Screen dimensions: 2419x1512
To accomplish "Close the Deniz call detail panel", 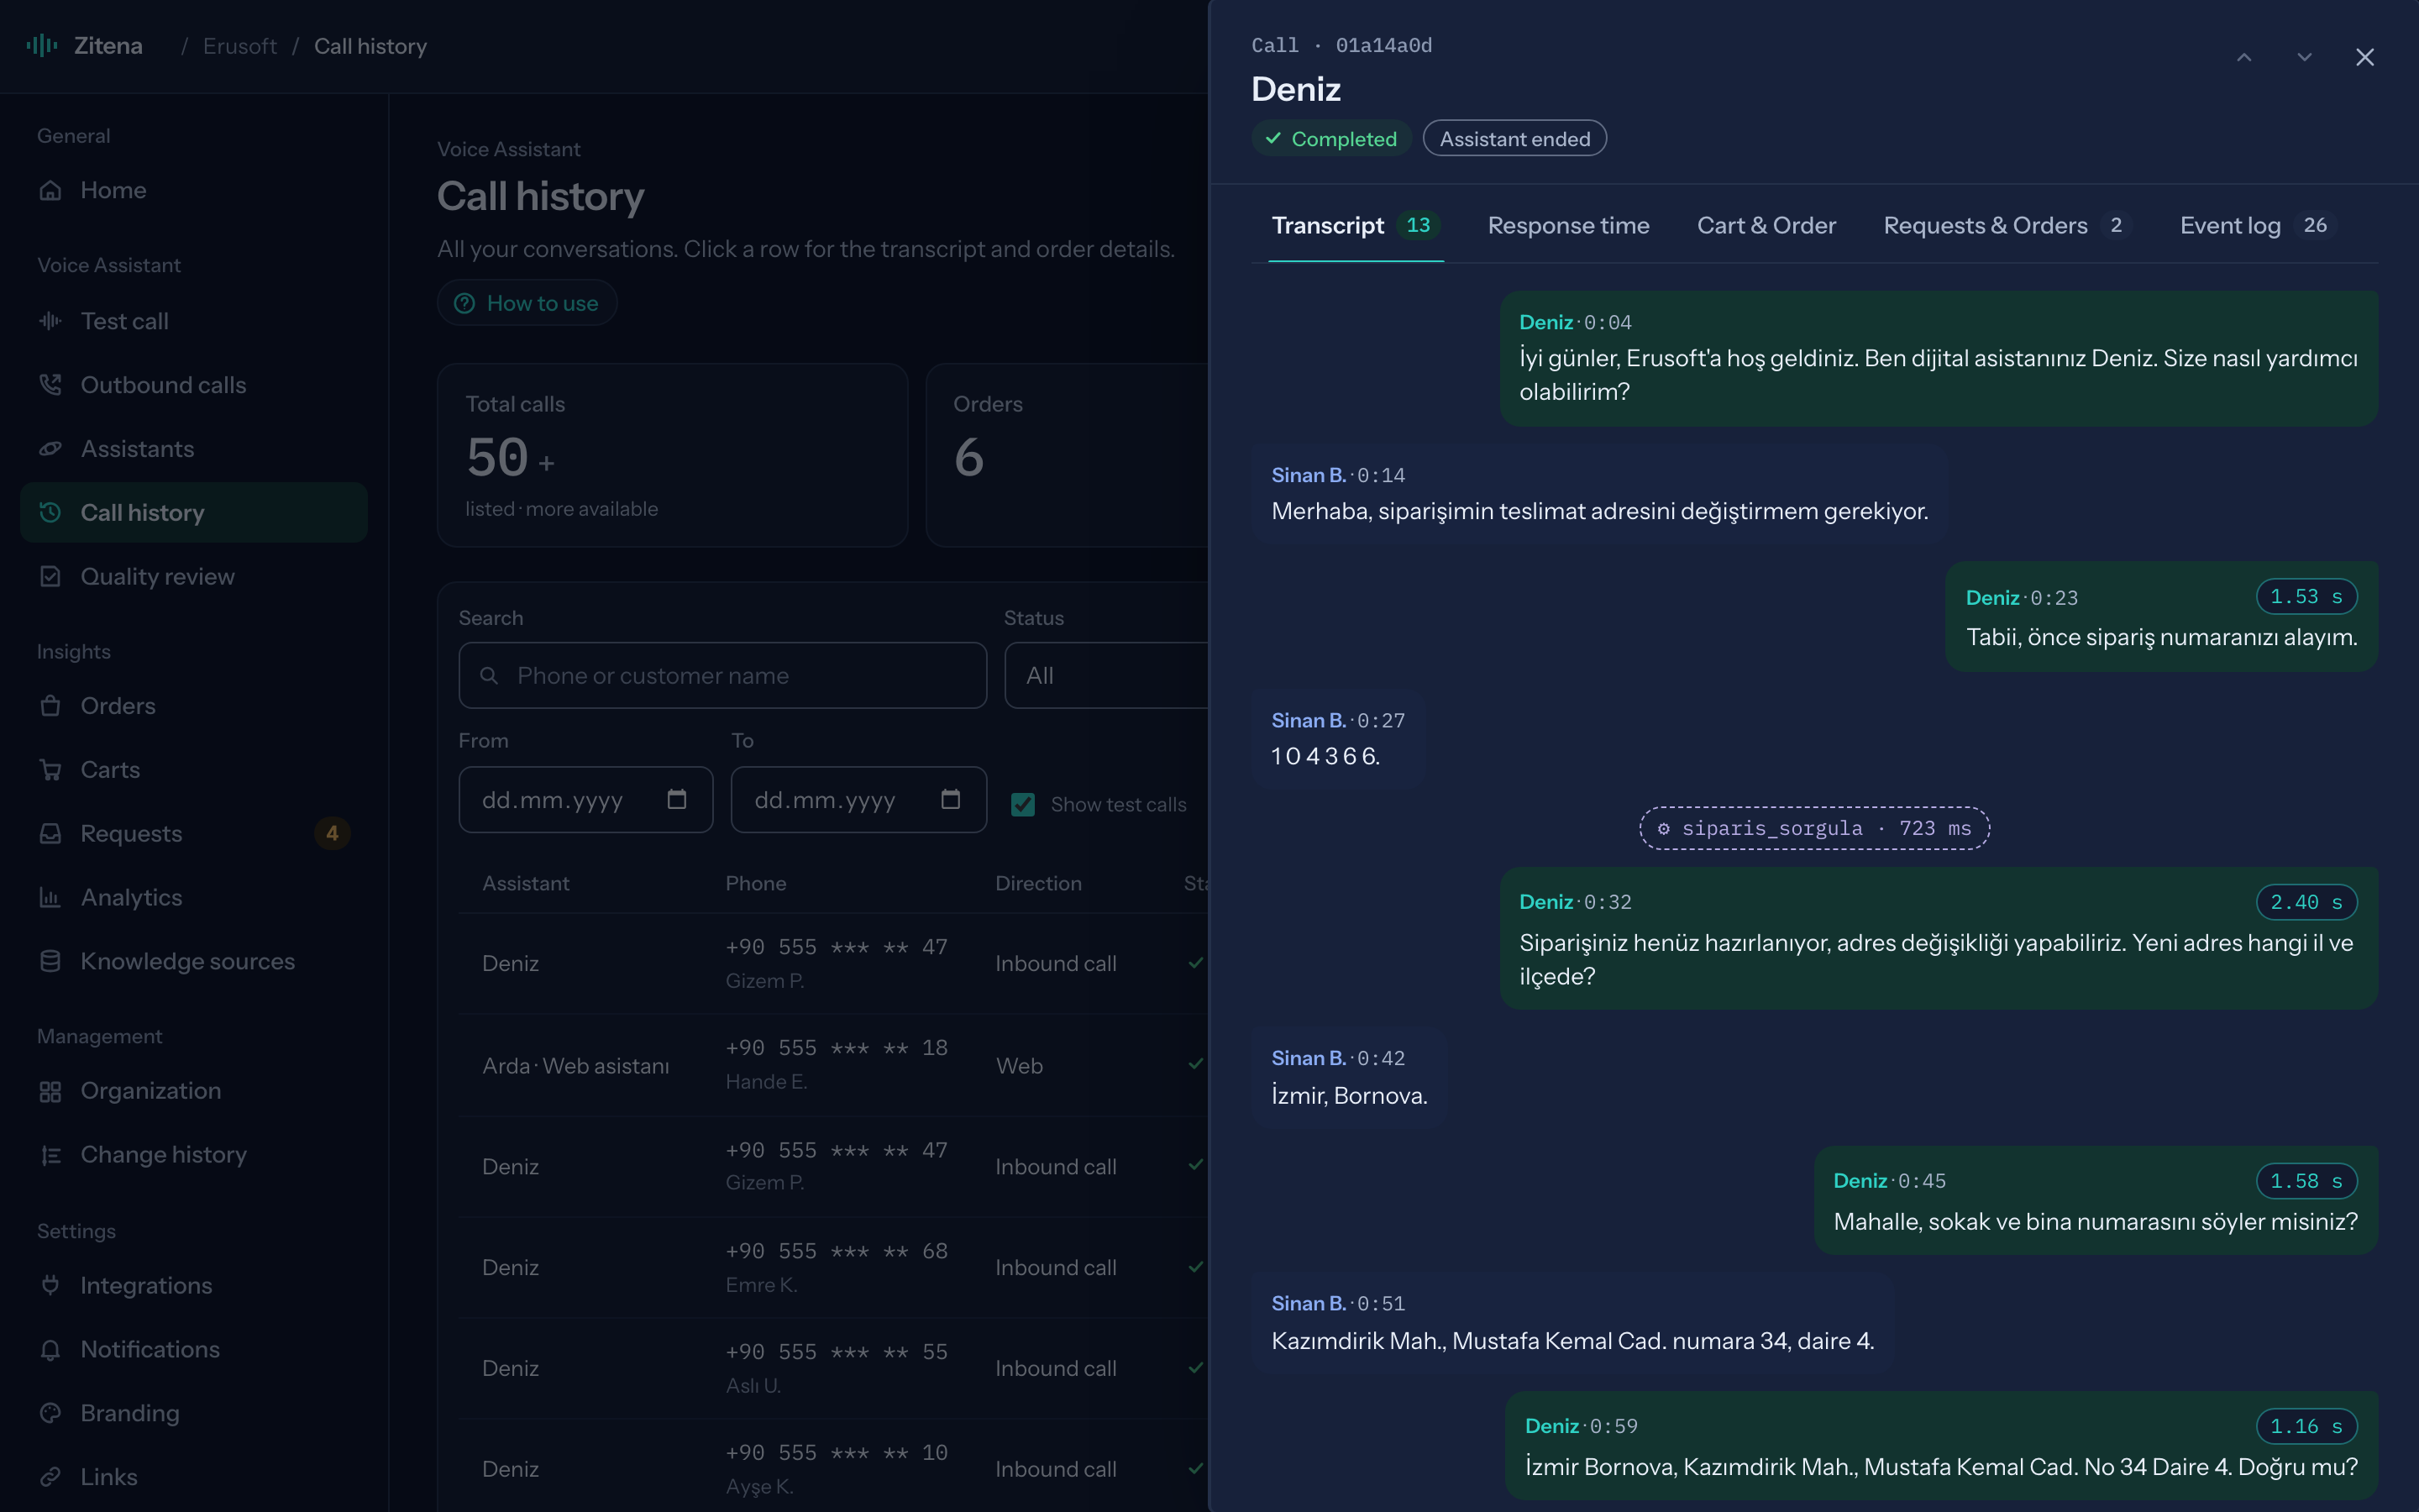I will 2365,57.
